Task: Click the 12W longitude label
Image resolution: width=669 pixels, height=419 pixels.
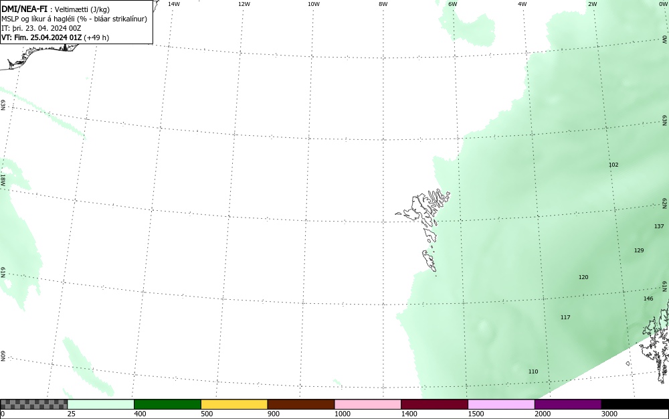Action: point(244,4)
